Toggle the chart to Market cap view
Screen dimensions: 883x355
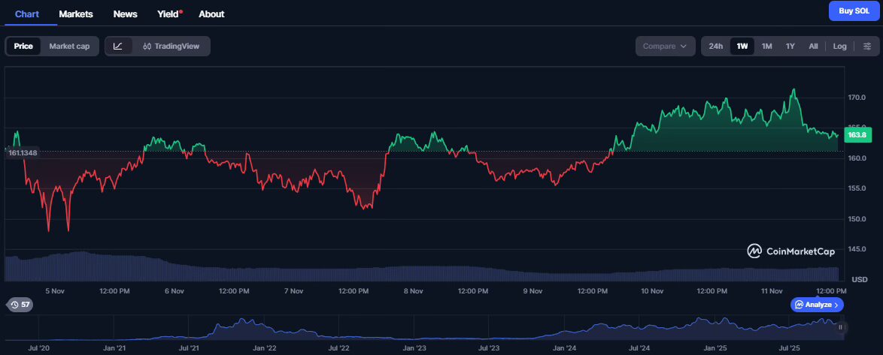(x=69, y=47)
